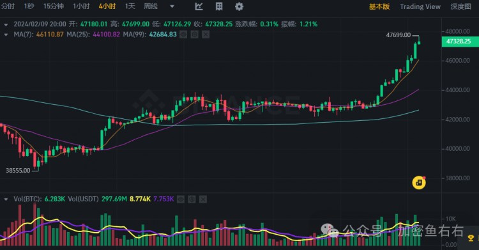
Task: Select the 分时 time interval
Action: tap(8, 6)
